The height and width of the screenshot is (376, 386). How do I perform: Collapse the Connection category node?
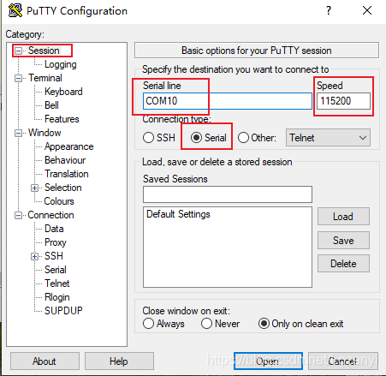click(x=18, y=215)
